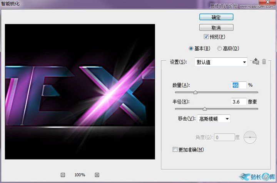Click the circular angle dial control
This screenshot has height=183, width=277.
(250, 136)
